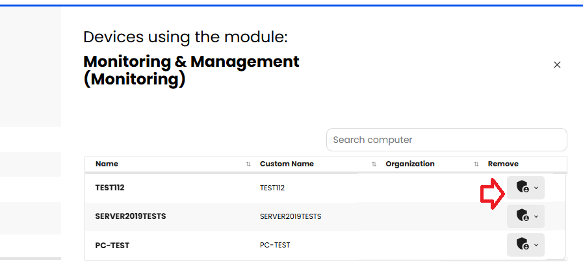Screen dimensions: 583x280
Task: Click the Organization column sort arrows
Action: point(476,164)
